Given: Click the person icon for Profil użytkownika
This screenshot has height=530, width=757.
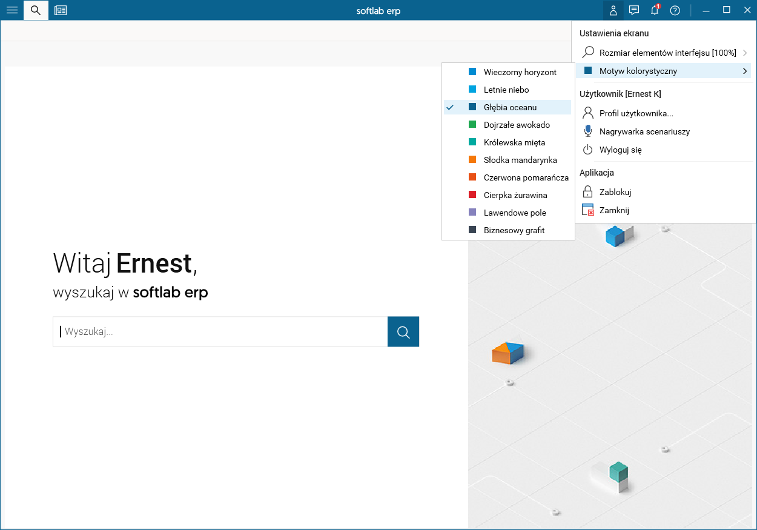Looking at the screenshot, I should tap(587, 113).
